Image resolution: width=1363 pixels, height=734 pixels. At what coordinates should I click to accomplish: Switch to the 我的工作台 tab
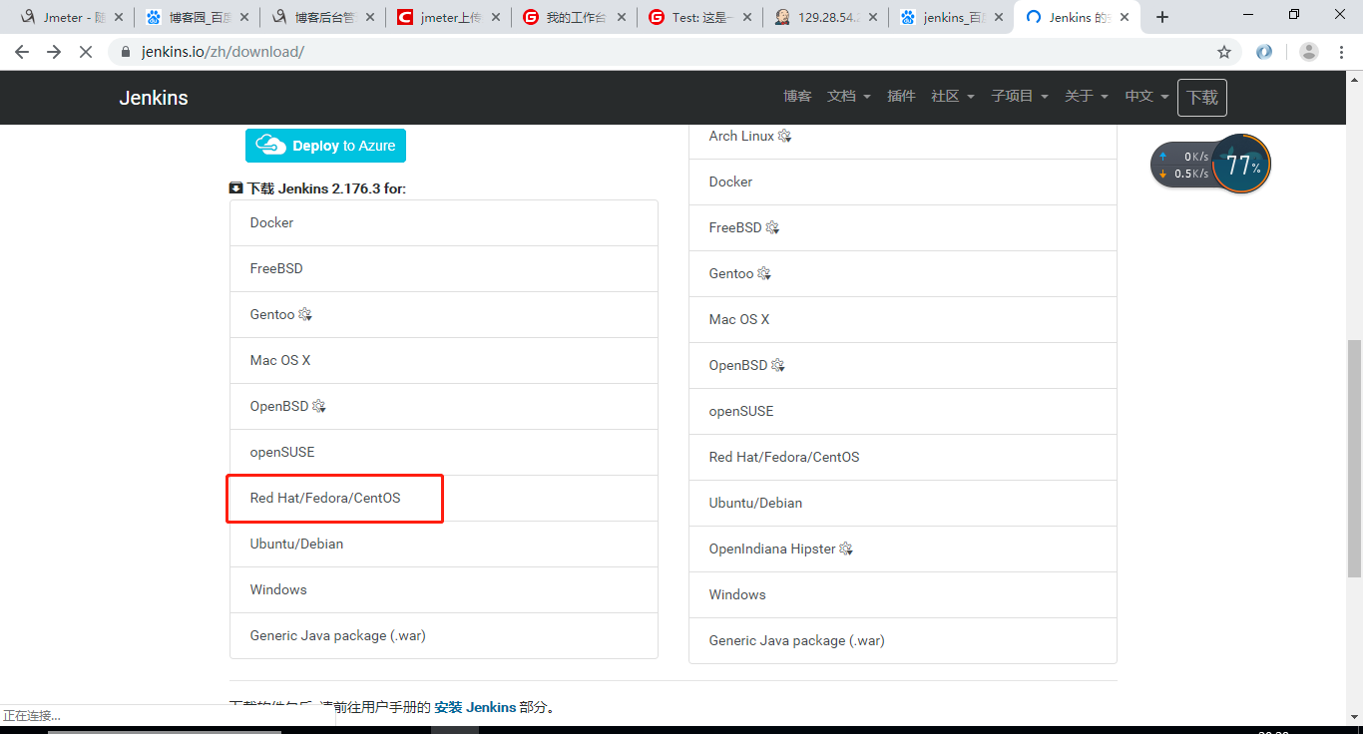[575, 16]
